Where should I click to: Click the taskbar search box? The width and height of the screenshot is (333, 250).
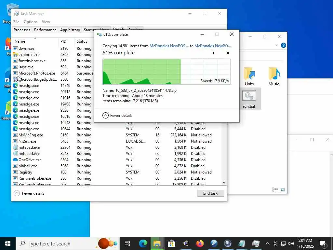tap(68, 243)
